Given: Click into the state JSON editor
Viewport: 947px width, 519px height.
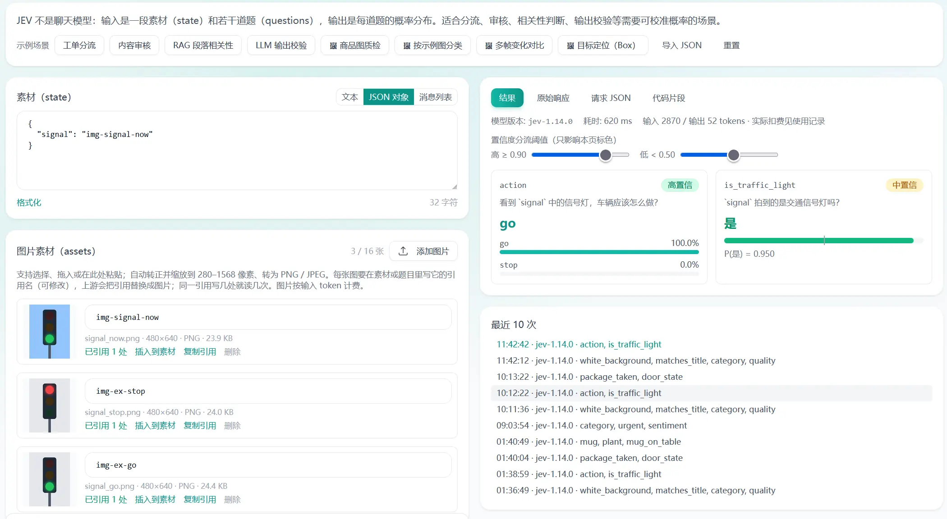Looking at the screenshot, I should (237, 150).
